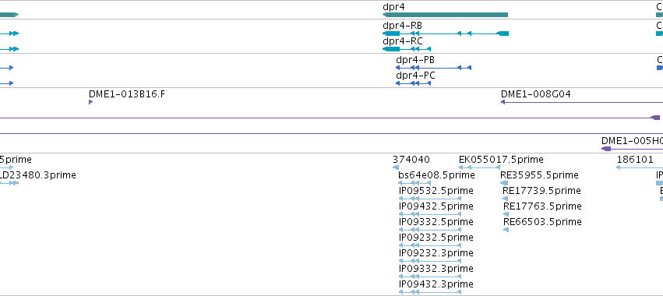
Task: Click the LD23480.3prime label
Action: [x=38, y=175]
